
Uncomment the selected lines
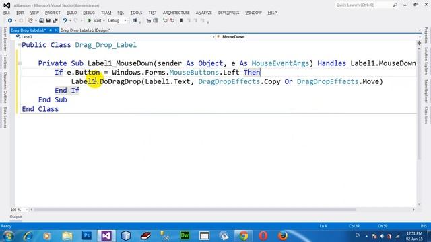click(172, 21)
